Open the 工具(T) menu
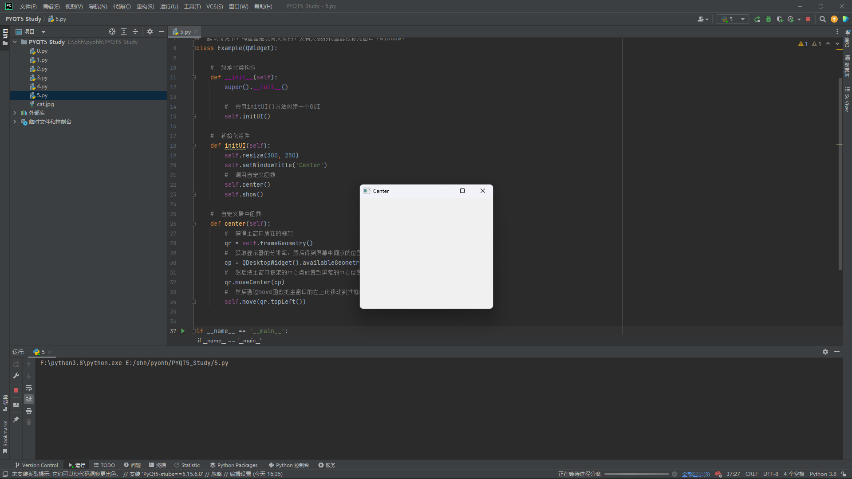The height and width of the screenshot is (479, 852). (192, 6)
